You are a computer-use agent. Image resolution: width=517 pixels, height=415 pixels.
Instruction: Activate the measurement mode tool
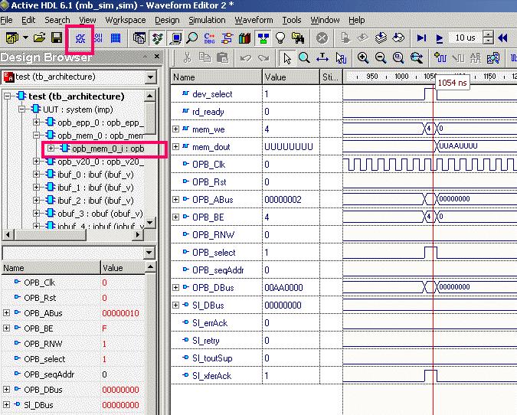[322, 58]
